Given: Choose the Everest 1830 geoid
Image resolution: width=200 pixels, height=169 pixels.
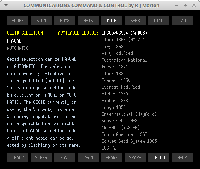Looking at the screenshot, I should 116,80.
